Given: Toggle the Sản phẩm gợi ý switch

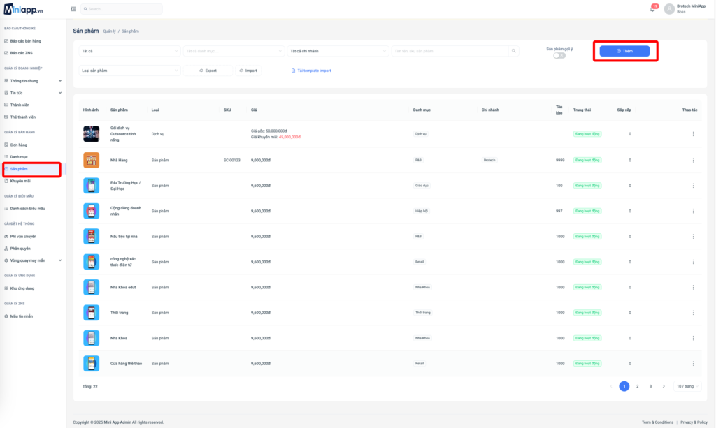Looking at the screenshot, I should (559, 56).
